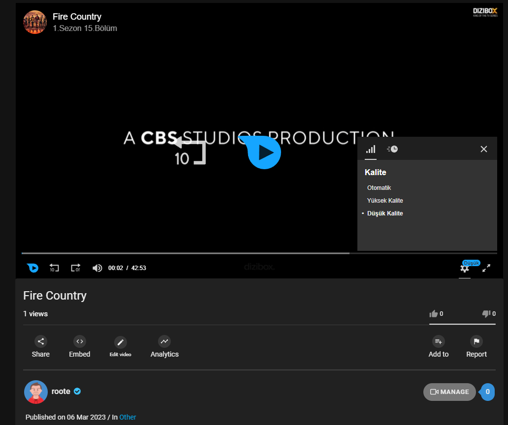Select Yüksek Kalite quality option
Screen dimensions: 508x425
coord(385,201)
